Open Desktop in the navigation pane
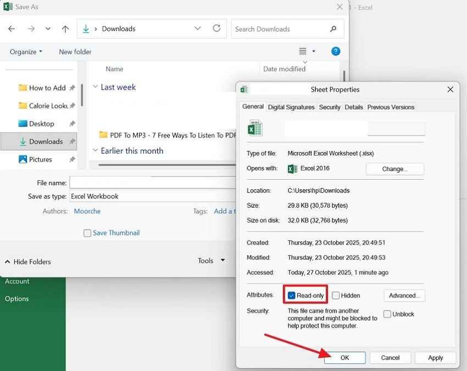Screen dimensions: 467x371 tap(36, 124)
